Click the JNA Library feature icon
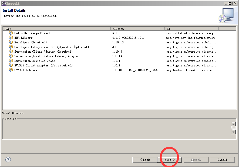The height and width of the screenshot is (167, 239). (x=11, y=38)
